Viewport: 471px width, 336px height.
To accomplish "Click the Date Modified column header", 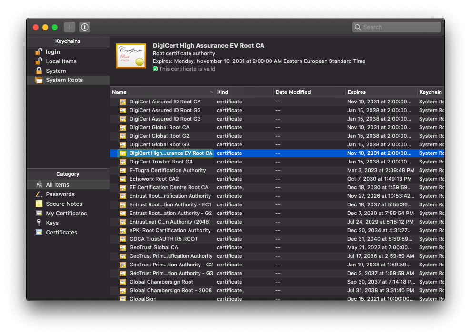I will [x=309, y=92].
